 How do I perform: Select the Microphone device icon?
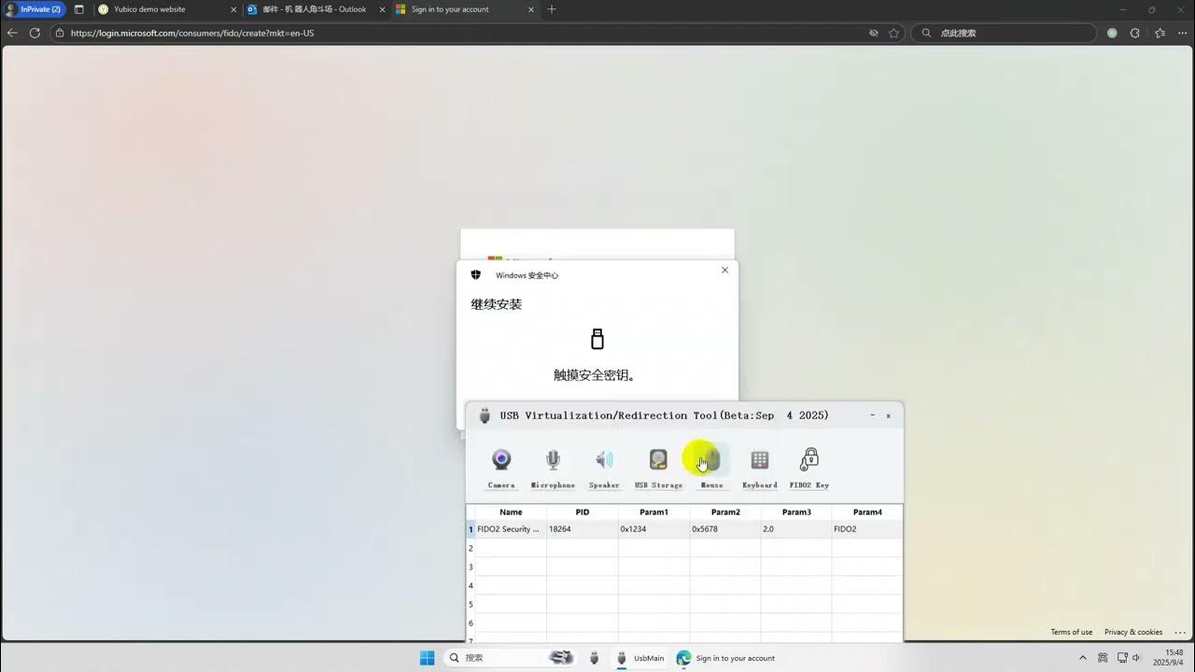(553, 462)
